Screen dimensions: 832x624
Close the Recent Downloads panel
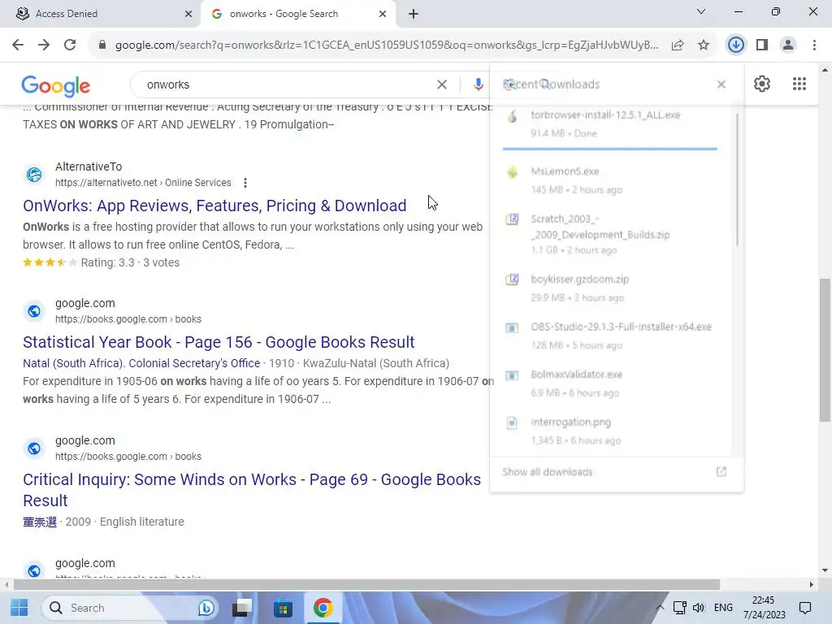tap(721, 84)
